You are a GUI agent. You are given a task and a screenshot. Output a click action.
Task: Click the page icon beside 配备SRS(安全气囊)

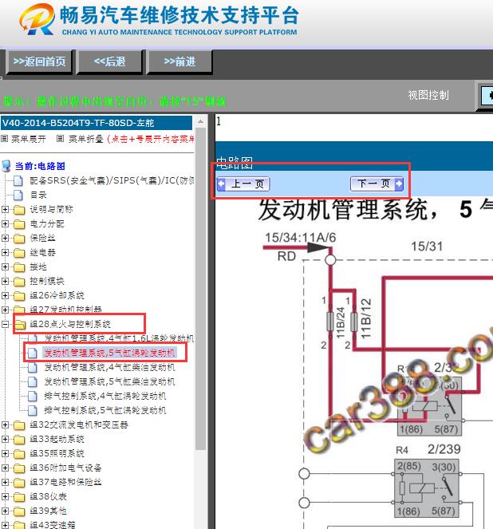pyautogui.click(x=18, y=180)
